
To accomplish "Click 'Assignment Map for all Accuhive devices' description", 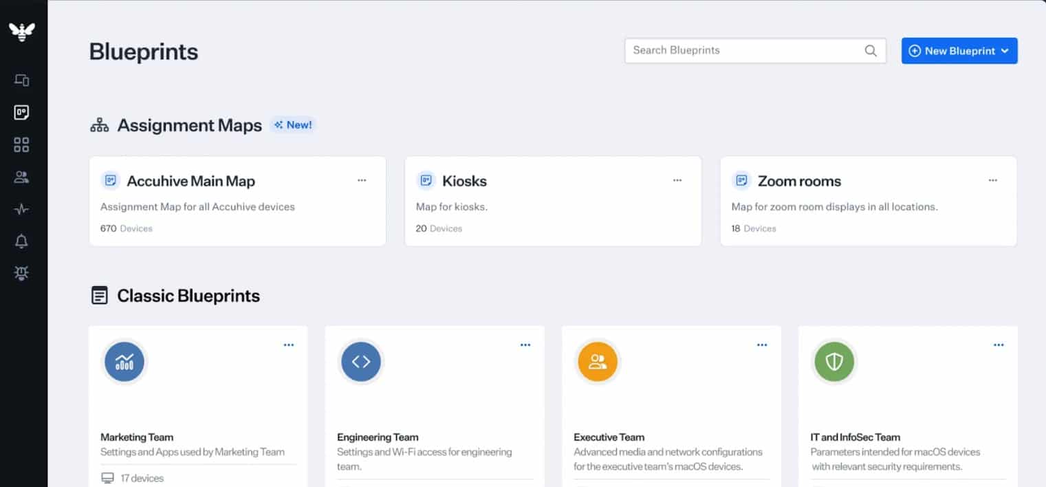I will pos(197,206).
